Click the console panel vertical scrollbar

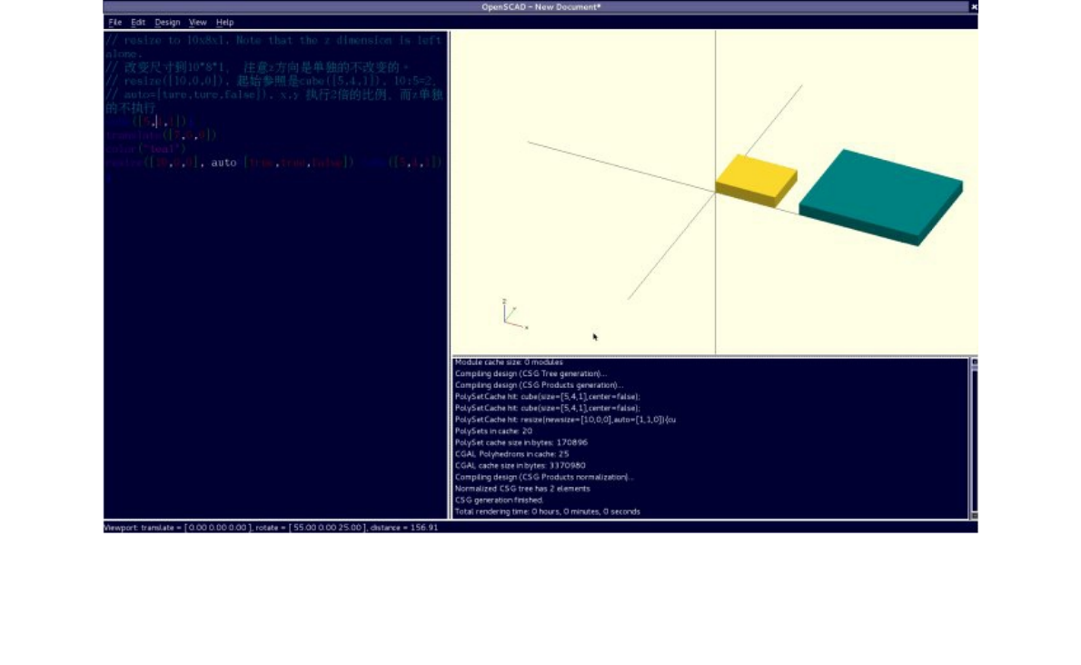pyautogui.click(x=974, y=438)
